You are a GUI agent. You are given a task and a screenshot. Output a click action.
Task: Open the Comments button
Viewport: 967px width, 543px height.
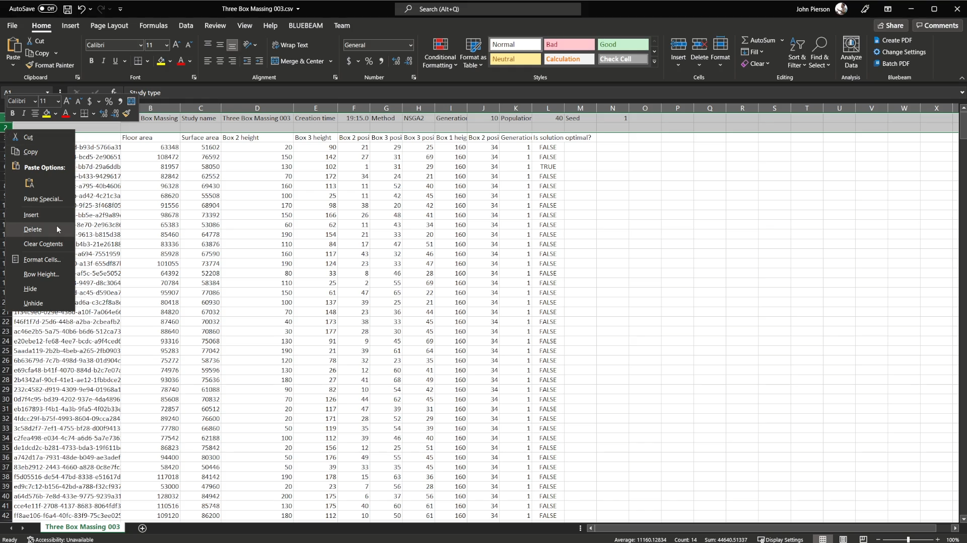click(x=937, y=26)
